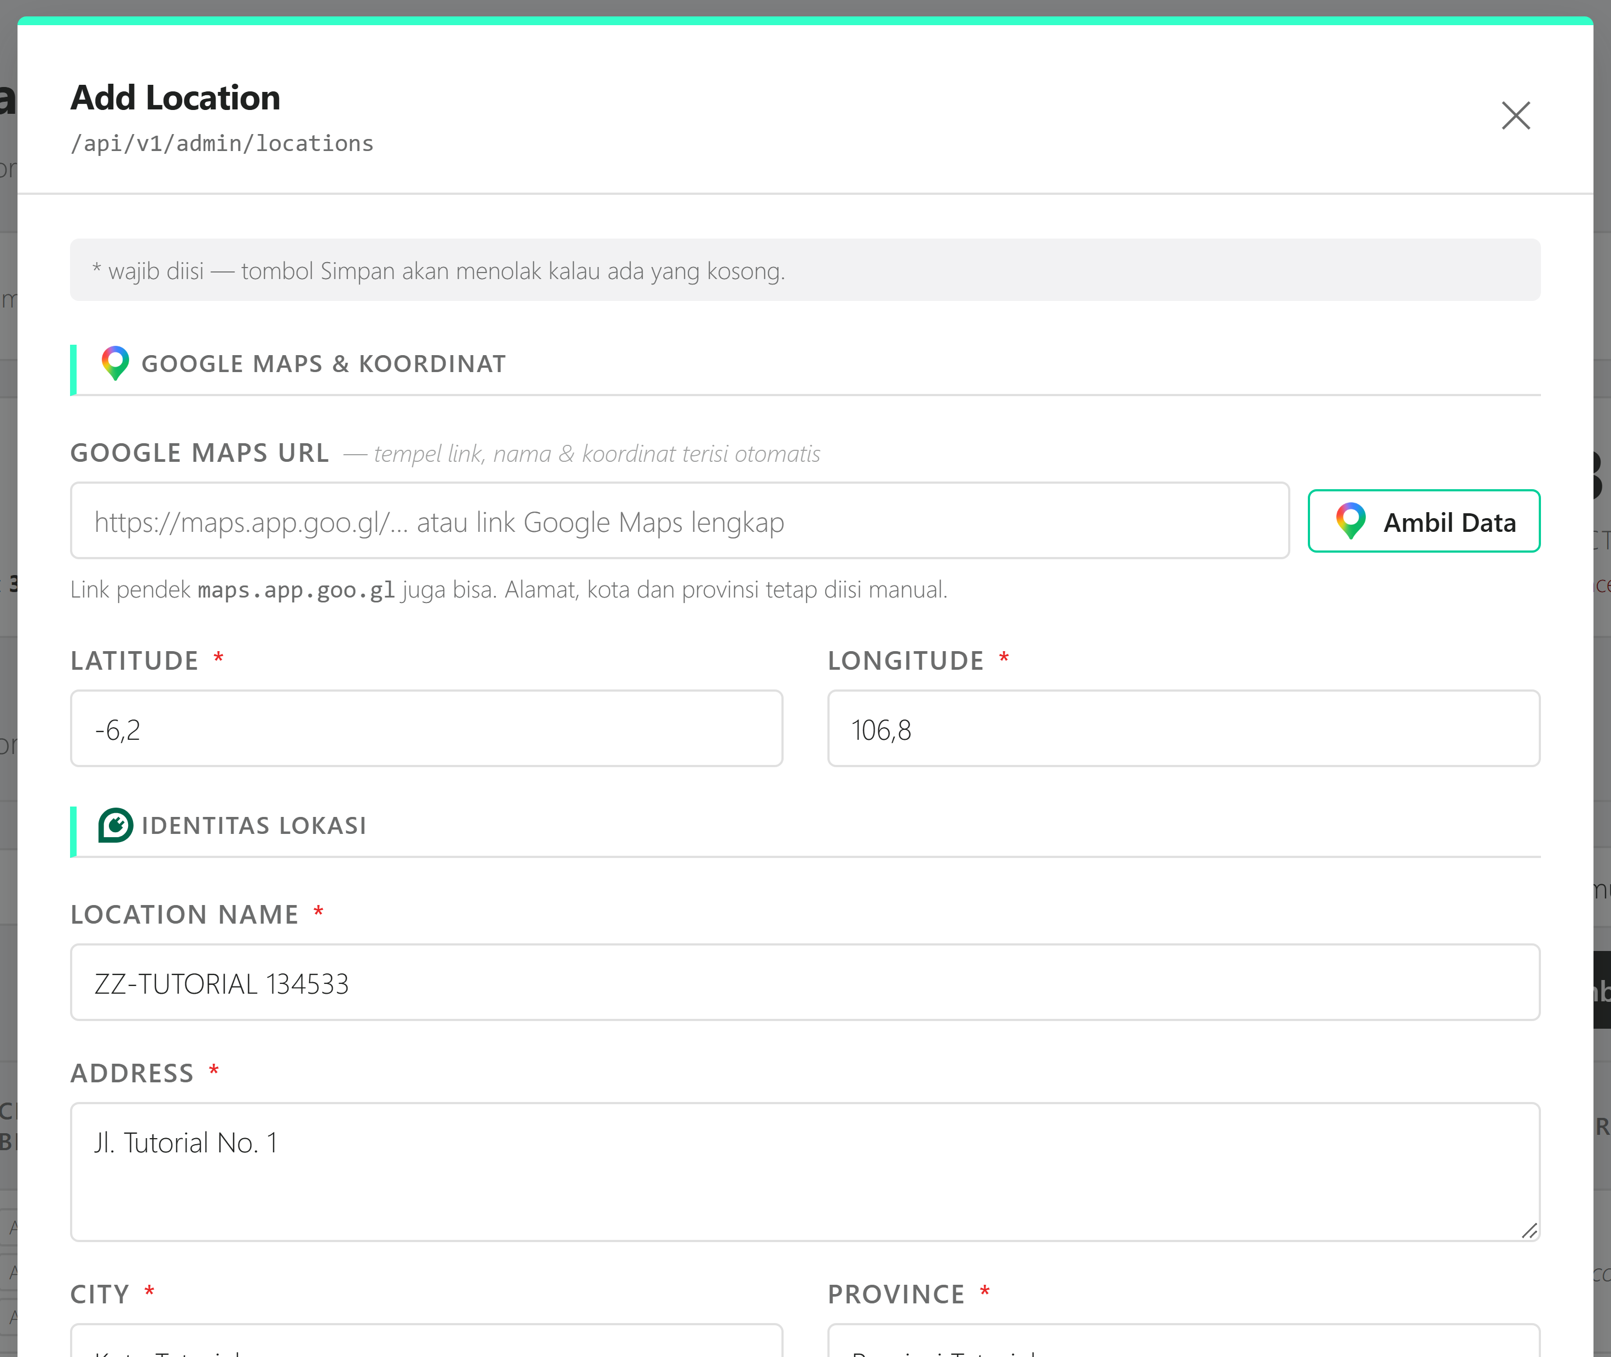Click the Location Name label
The width and height of the screenshot is (1611, 1357).
click(x=184, y=915)
